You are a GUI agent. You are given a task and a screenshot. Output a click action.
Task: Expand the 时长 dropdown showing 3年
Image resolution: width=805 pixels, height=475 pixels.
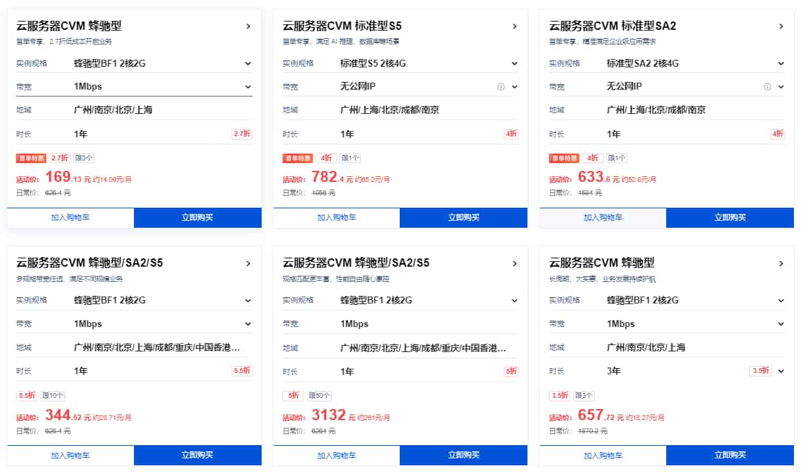(x=781, y=371)
